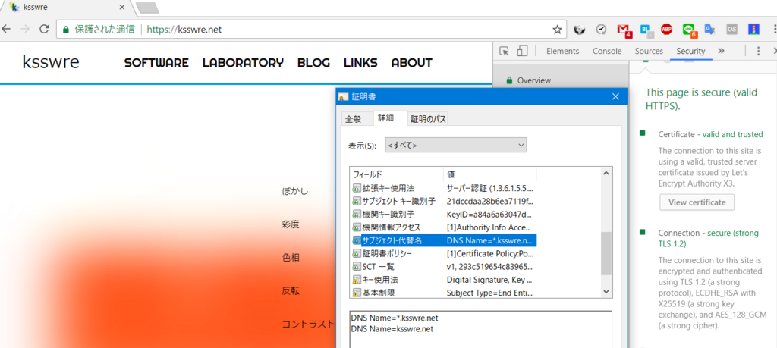Select the Security tab in DevTools
This screenshot has width=777, height=348.
(x=690, y=51)
